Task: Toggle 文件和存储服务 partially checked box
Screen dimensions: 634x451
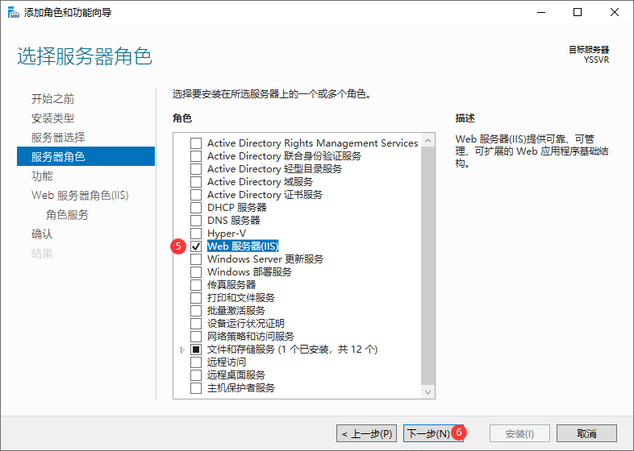Action: [196, 350]
